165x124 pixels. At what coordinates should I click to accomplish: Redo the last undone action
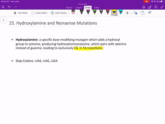click(15, 7)
